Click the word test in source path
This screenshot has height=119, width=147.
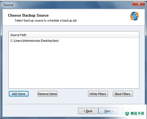56,41
